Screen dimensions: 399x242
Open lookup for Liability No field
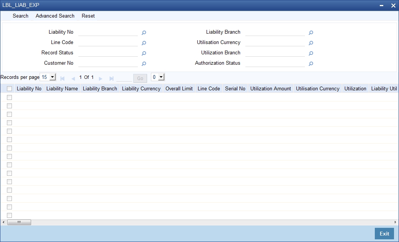pyautogui.click(x=144, y=33)
